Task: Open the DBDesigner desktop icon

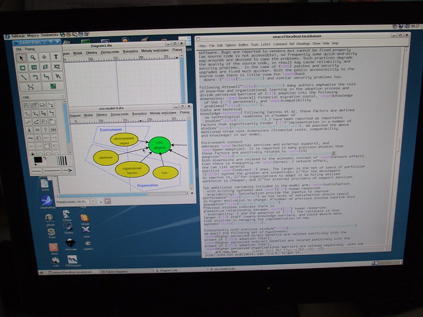Action: click(73, 261)
